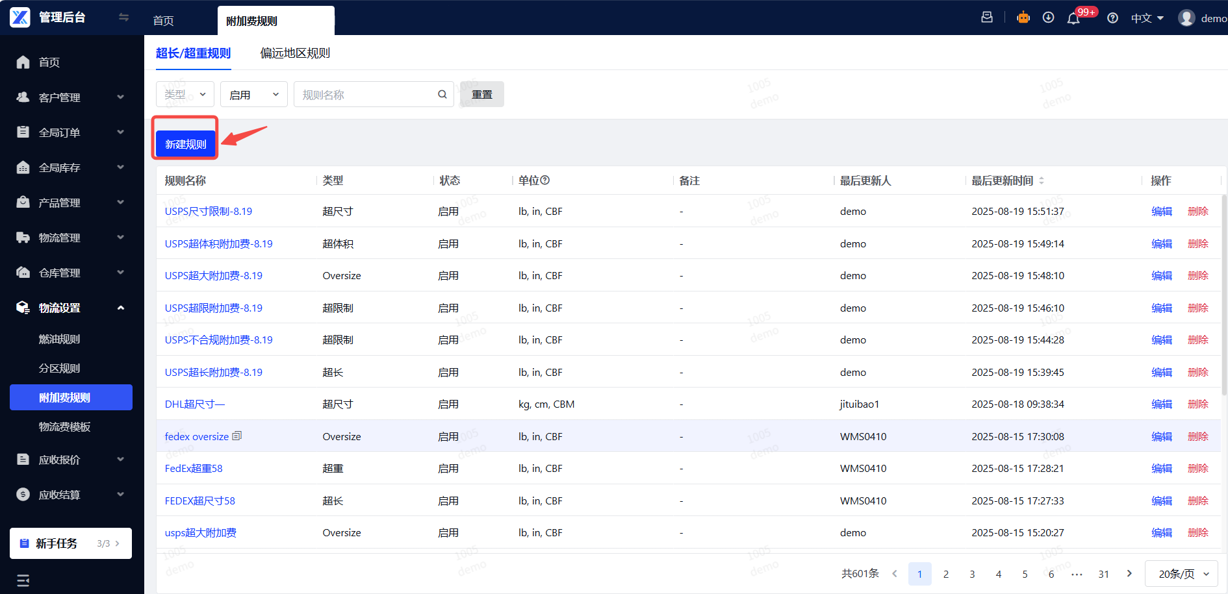
Task: Open the USPS尺寸限制-8.19 rule link
Action: tap(208, 212)
